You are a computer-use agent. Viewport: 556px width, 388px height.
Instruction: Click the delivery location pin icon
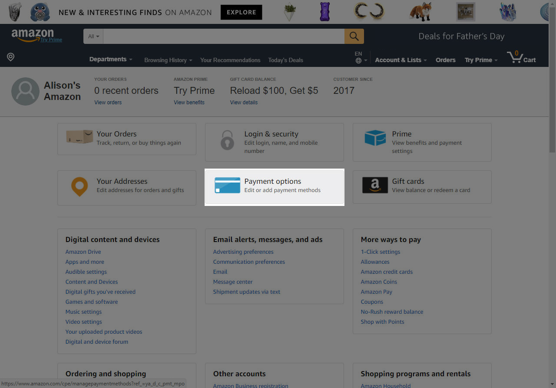point(11,57)
